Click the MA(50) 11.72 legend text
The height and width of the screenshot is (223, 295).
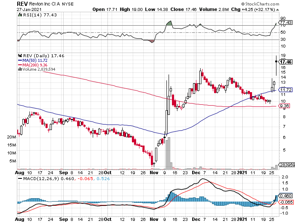[35, 61]
